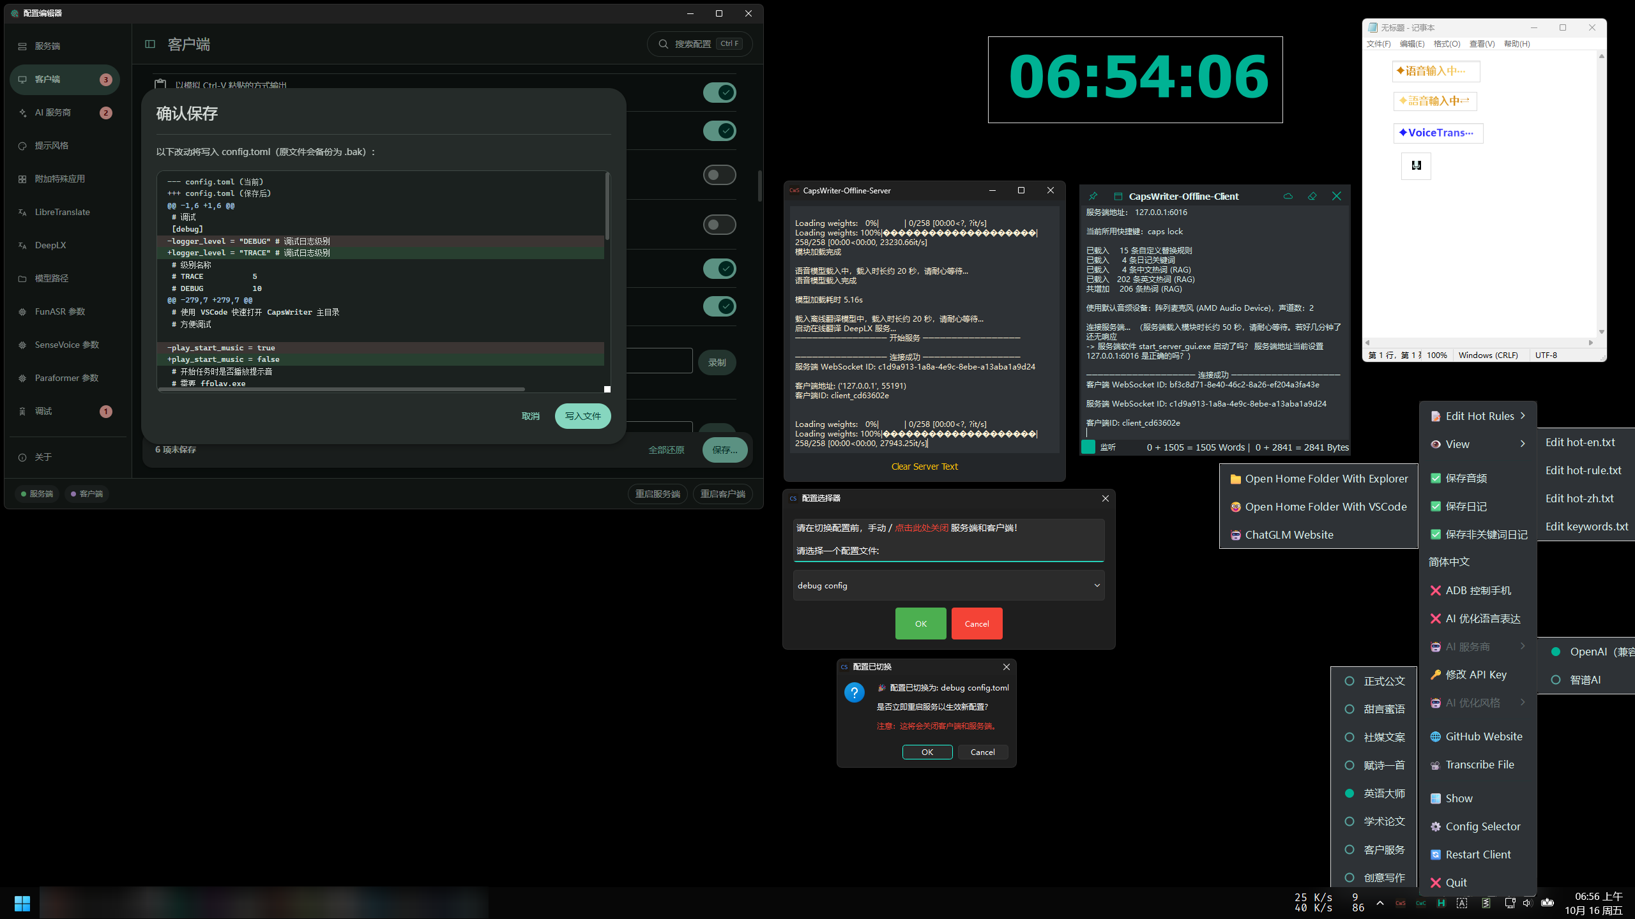This screenshot has width=1635, height=919.
Task: Click the Clear Server Text link
Action: coord(924,467)
